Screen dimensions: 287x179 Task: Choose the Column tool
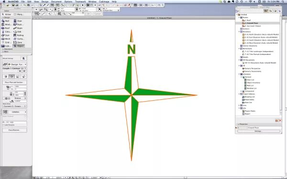(x=6, y=32)
